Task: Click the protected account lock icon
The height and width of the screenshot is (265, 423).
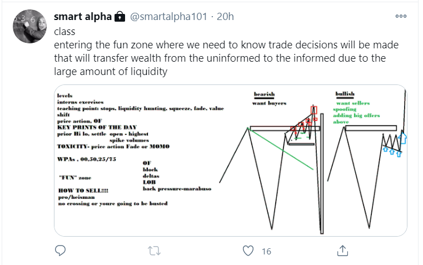Action: [x=120, y=17]
